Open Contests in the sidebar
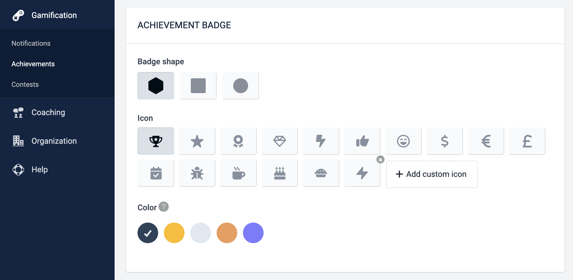The width and height of the screenshot is (573, 280). [x=25, y=85]
